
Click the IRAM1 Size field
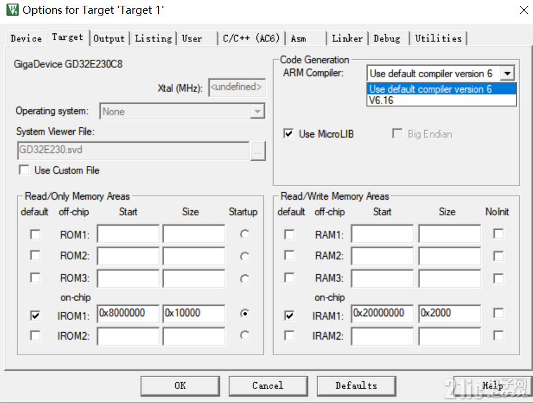point(449,313)
